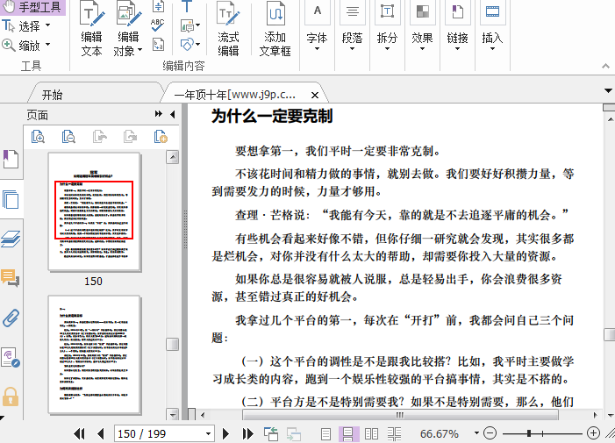This screenshot has width=615, height=443.
Task: Go to the next page
Action: (x=226, y=433)
